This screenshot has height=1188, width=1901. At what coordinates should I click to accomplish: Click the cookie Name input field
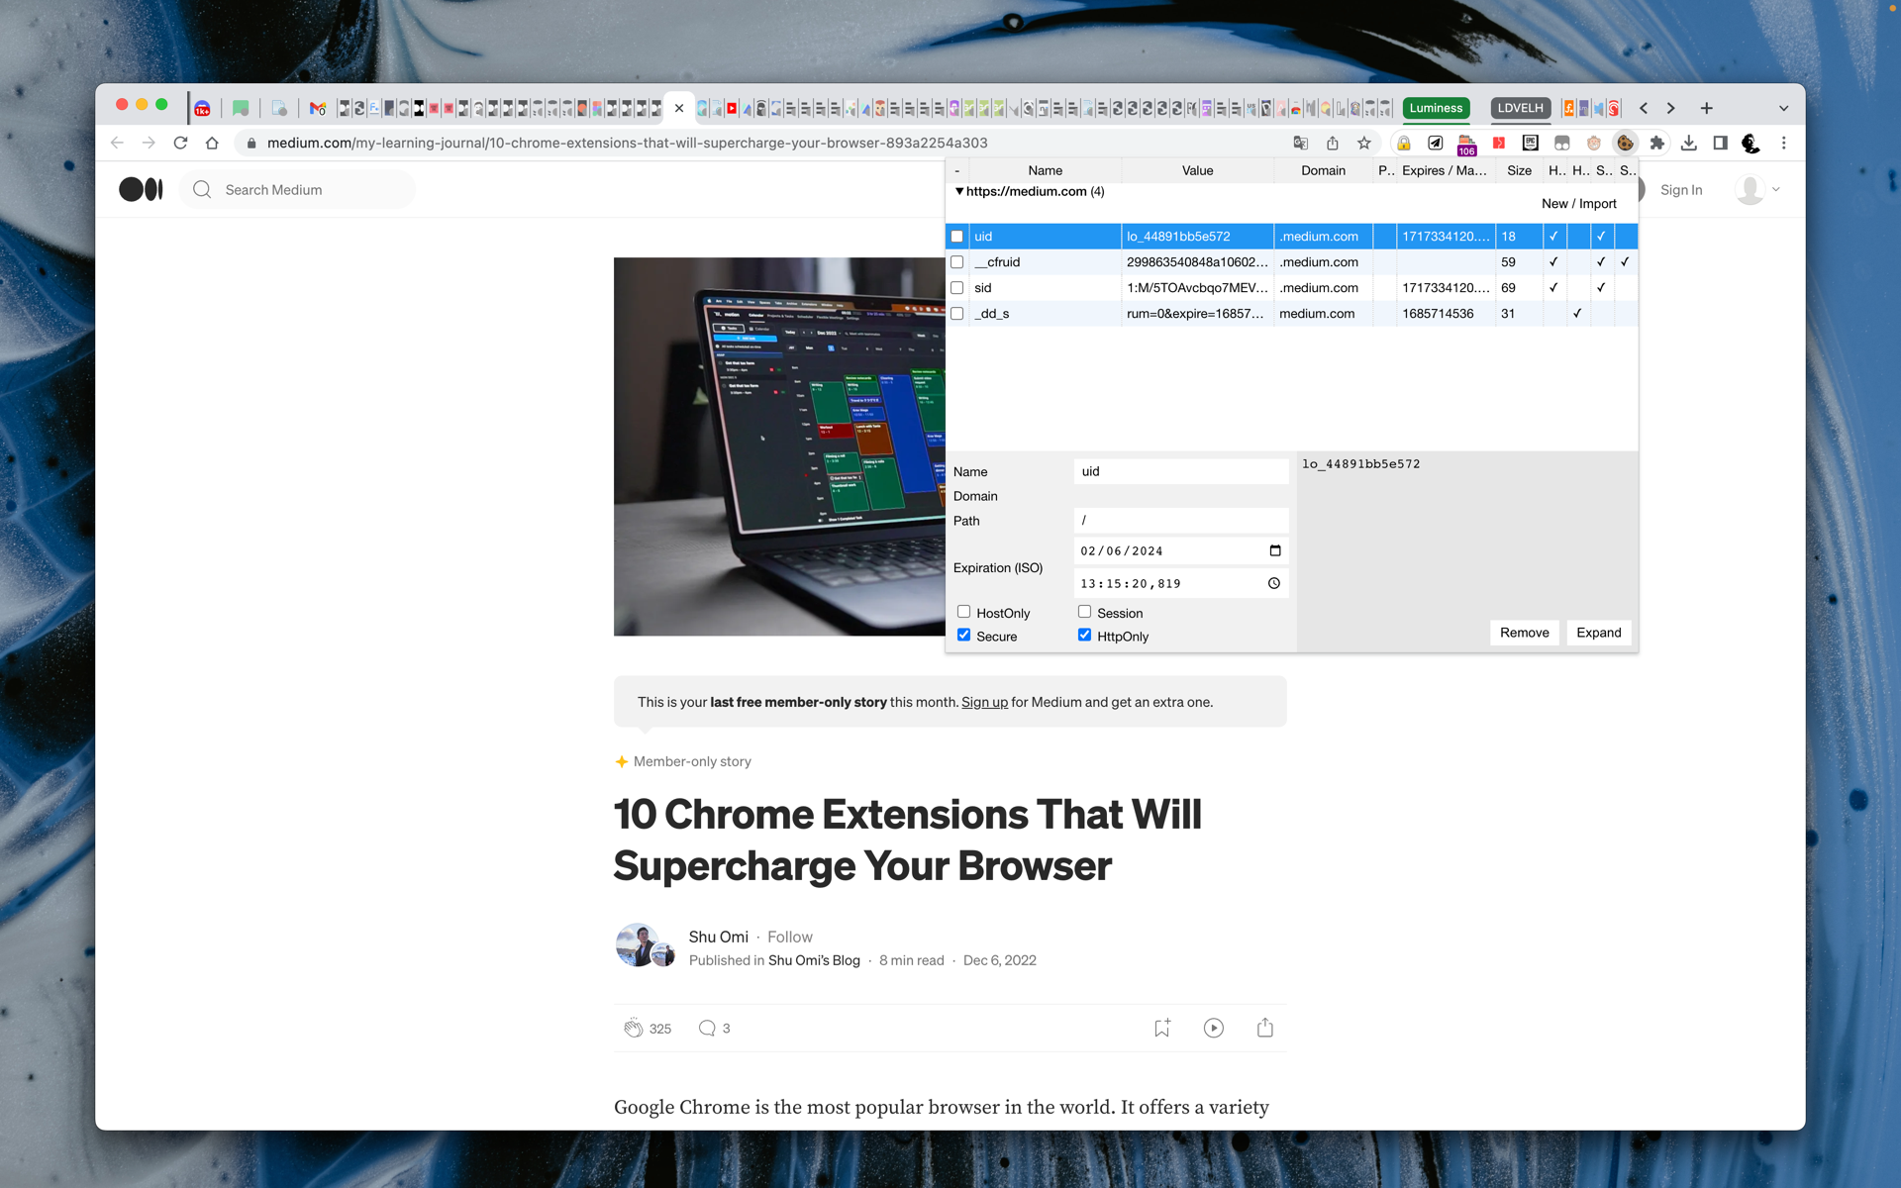pos(1180,471)
